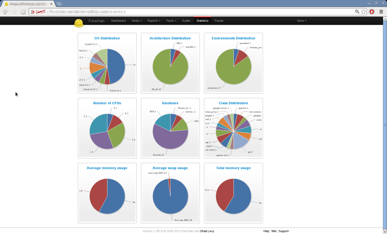Viewport: 387px width, 234px height.
Task: Go to the Dashboard page
Action: pyautogui.click(x=118, y=21)
